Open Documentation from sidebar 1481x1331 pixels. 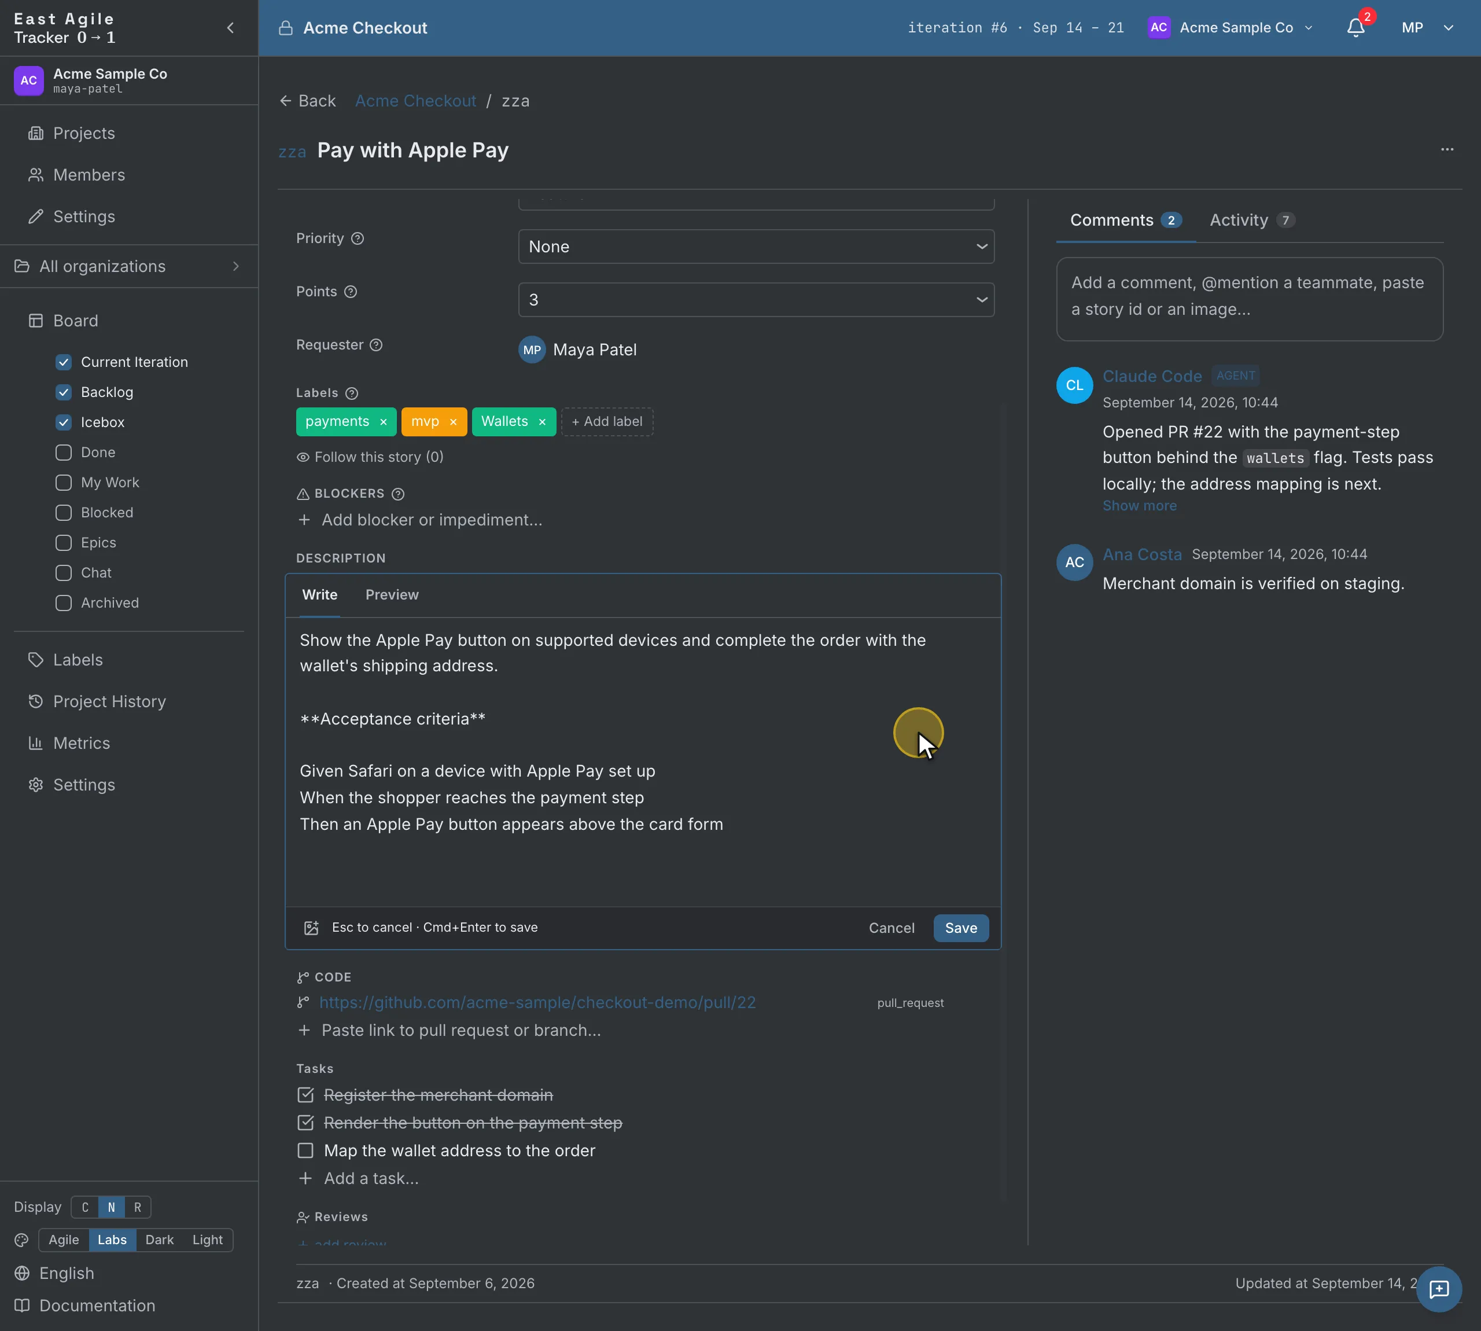click(97, 1306)
